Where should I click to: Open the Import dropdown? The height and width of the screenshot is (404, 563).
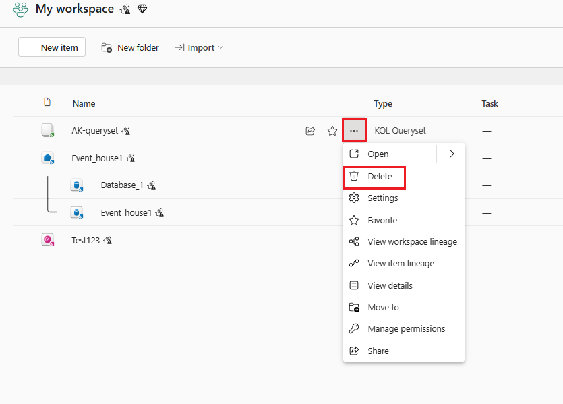tap(199, 47)
